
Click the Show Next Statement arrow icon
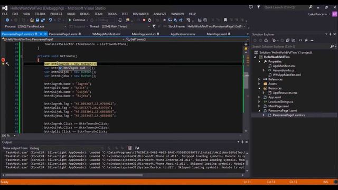tap(164, 20)
